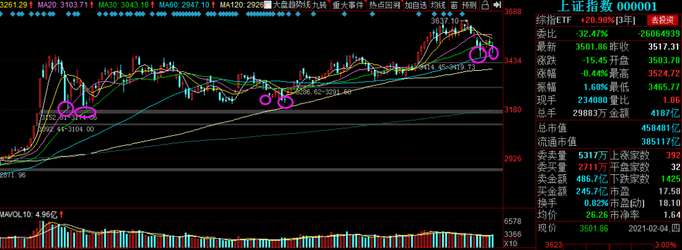Click the 3637.10 high price marker

(445, 21)
